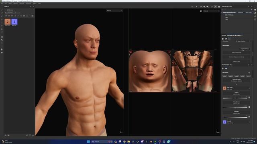
Task: Click the Properties Fill projection icon
Action: [x=222, y=68]
